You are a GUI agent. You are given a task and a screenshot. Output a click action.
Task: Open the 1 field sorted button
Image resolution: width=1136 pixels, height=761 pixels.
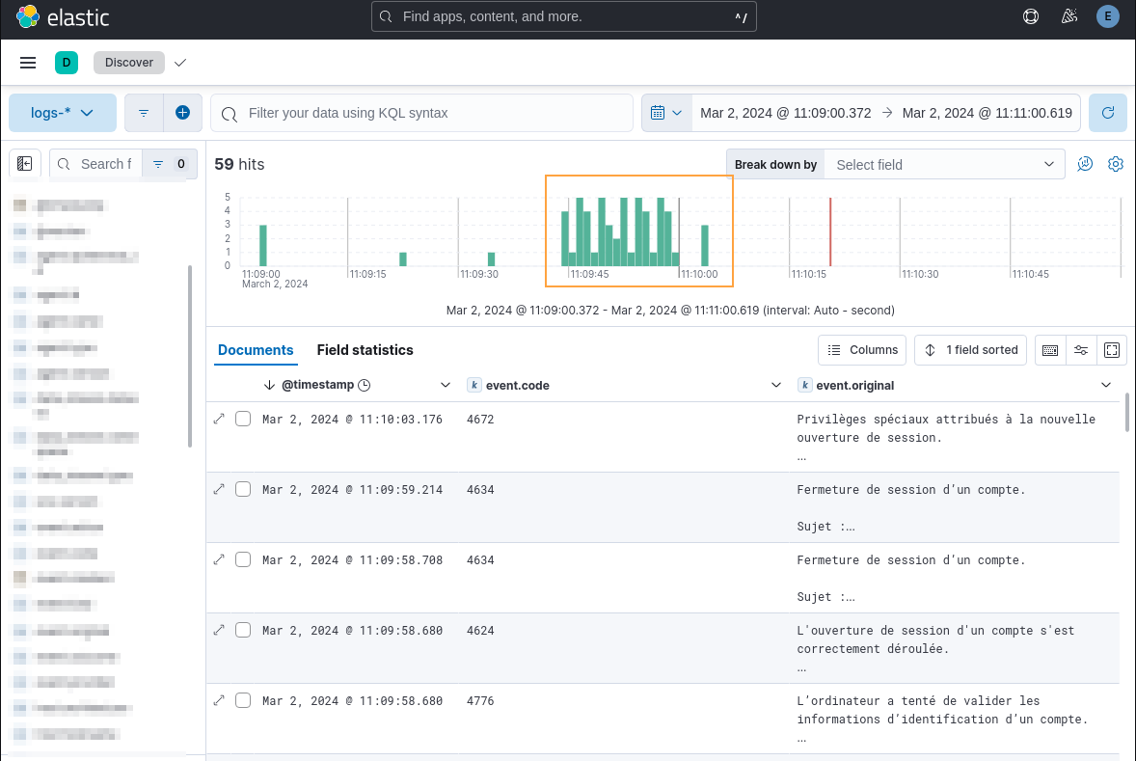(x=971, y=350)
